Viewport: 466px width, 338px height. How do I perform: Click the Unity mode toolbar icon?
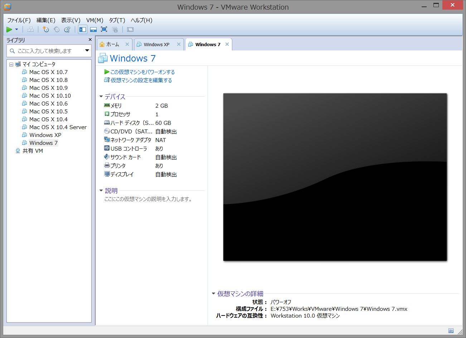point(115,30)
